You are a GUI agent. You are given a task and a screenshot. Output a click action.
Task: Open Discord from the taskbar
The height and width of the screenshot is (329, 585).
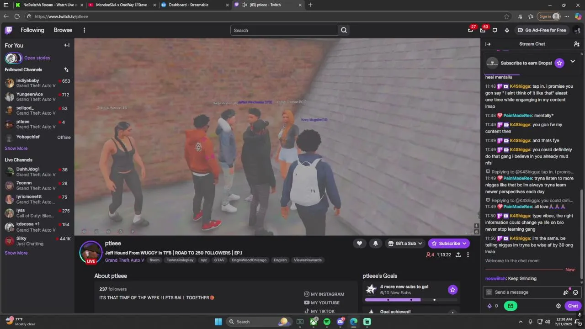point(340,322)
